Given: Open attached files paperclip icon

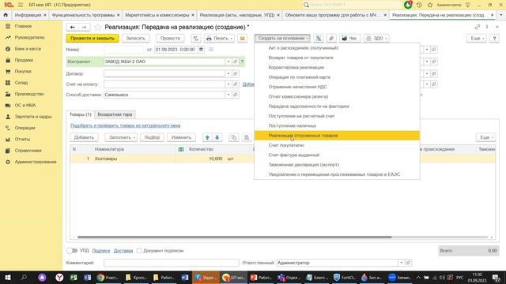Looking at the screenshot, I should (x=331, y=39).
